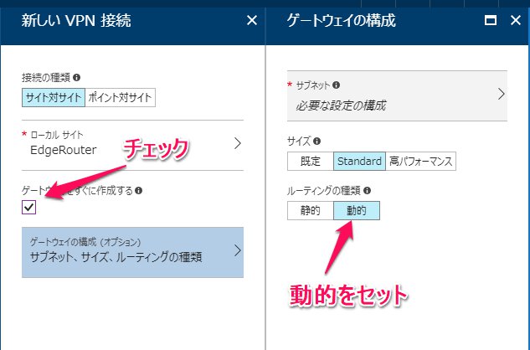Set routing type to 静的
The height and width of the screenshot is (350, 530).
point(310,210)
